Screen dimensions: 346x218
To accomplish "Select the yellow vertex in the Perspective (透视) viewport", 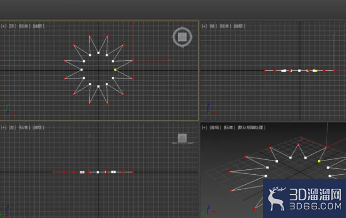I will pyautogui.click(x=319, y=161).
